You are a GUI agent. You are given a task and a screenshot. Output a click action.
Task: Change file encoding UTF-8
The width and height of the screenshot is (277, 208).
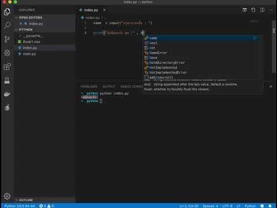[x=227, y=206]
